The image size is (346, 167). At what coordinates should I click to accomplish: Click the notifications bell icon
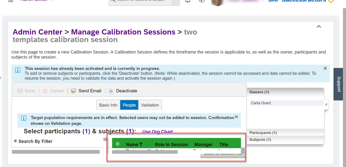[188, 1]
